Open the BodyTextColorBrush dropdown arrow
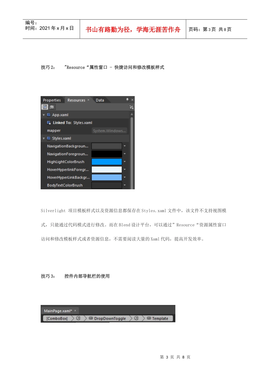270x382 pixels. [124, 185]
